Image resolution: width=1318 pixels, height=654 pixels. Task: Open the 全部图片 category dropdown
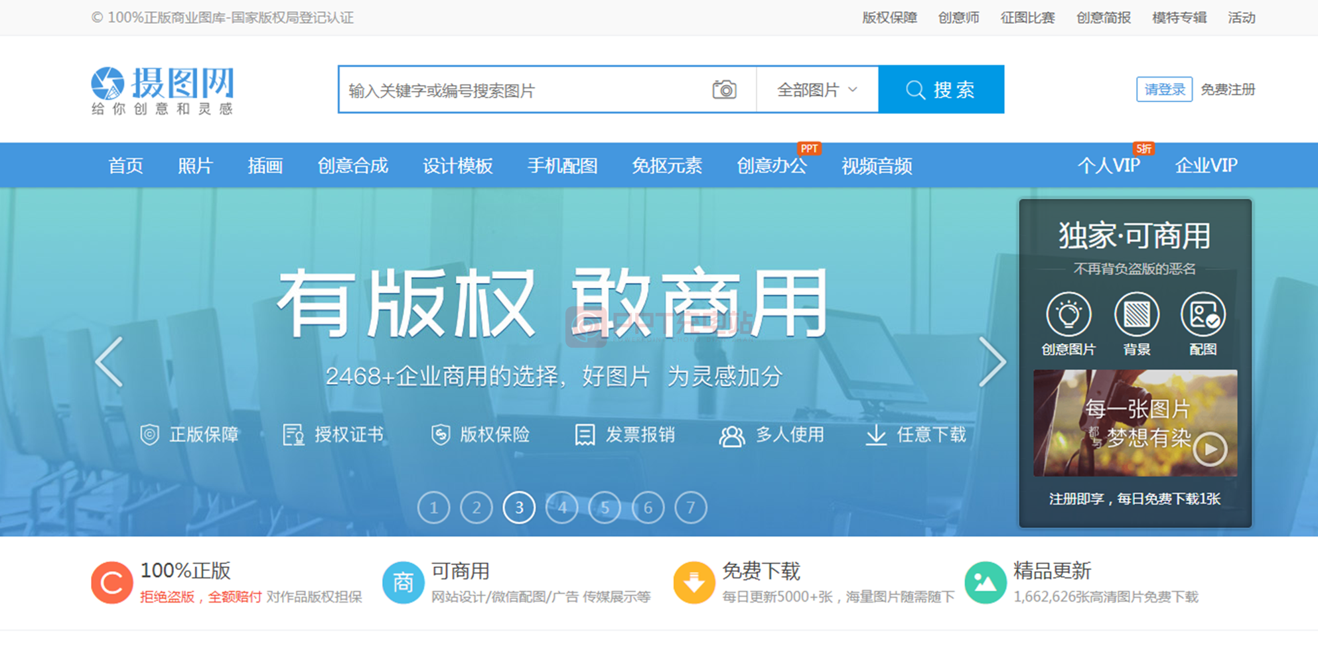(817, 90)
